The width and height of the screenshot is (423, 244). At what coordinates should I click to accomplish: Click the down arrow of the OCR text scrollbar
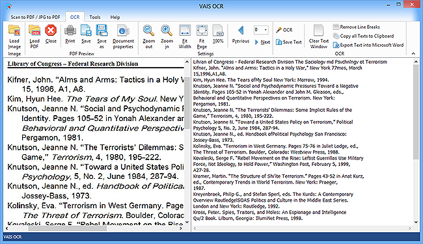416,223
